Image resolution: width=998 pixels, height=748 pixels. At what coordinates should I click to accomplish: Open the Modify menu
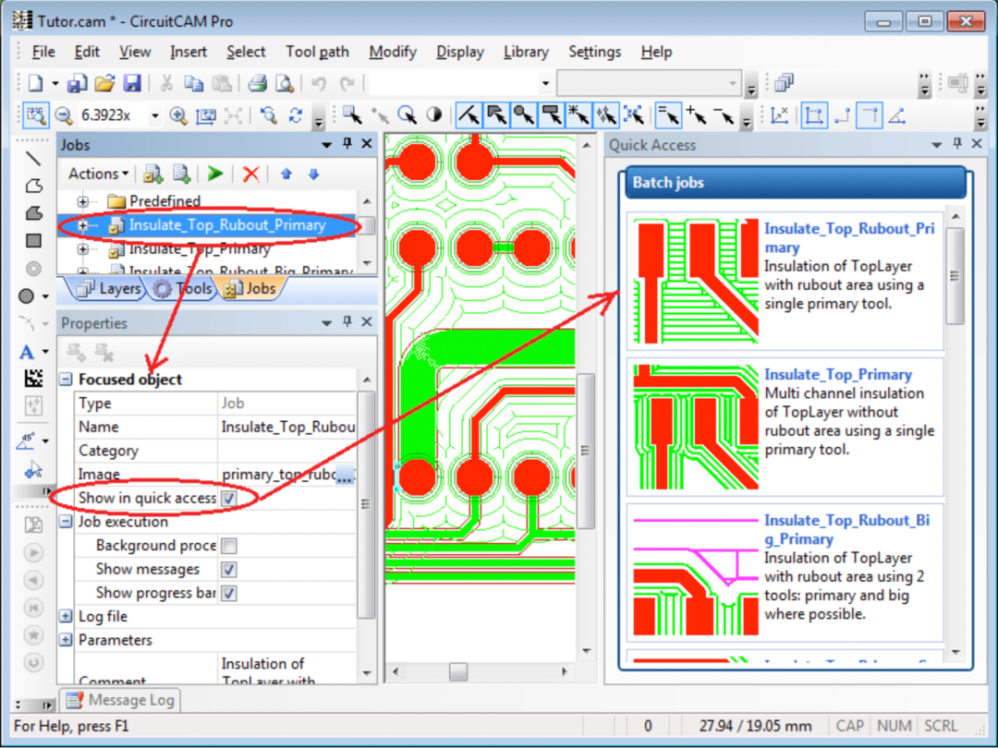(392, 52)
